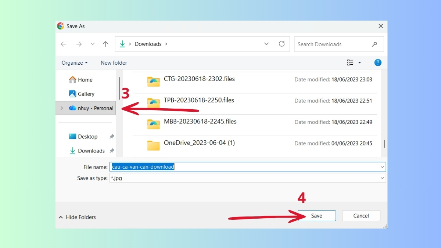
Task: Click the Home icon in sidebar
Action: [73, 79]
